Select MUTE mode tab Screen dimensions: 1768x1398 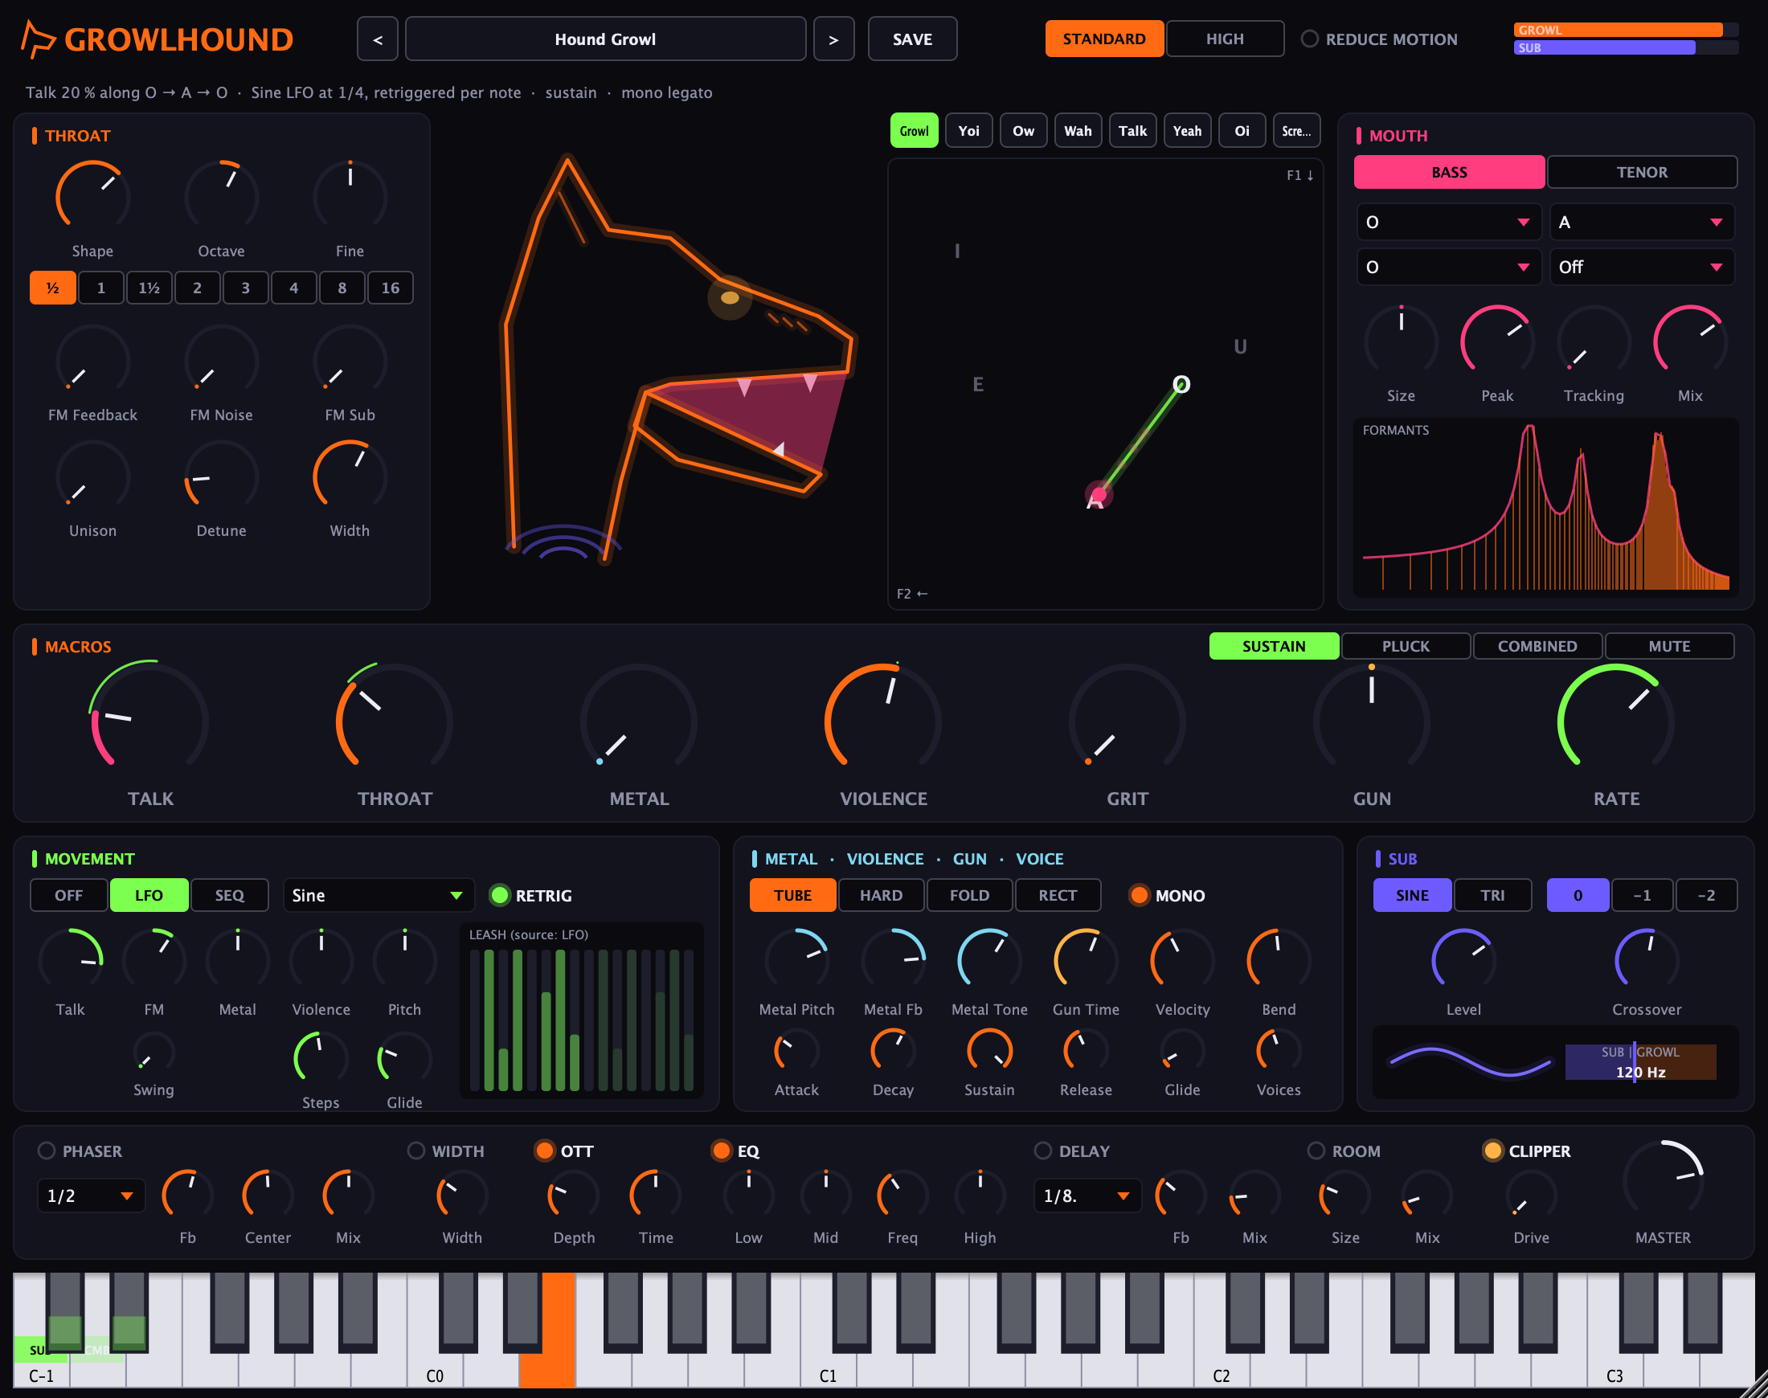[1669, 646]
